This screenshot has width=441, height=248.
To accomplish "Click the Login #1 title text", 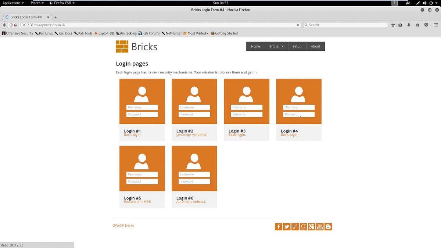I will (x=132, y=131).
